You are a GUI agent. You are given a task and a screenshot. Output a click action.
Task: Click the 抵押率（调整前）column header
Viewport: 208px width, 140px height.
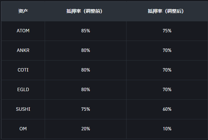pos(85,11)
